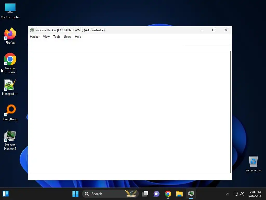Screen dimensions: 266x200
Task: Select the Google Chrome desktop shortcut
Action: click(10, 63)
